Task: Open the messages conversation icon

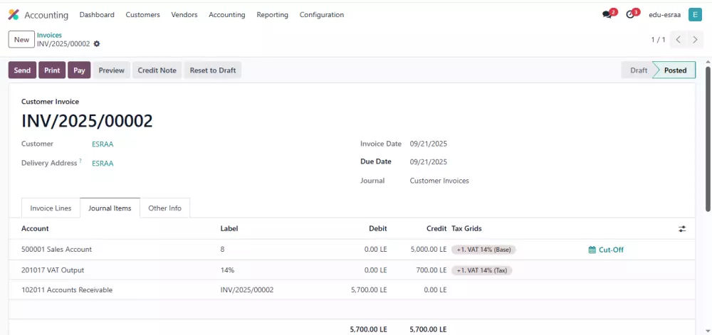Action: point(607,14)
